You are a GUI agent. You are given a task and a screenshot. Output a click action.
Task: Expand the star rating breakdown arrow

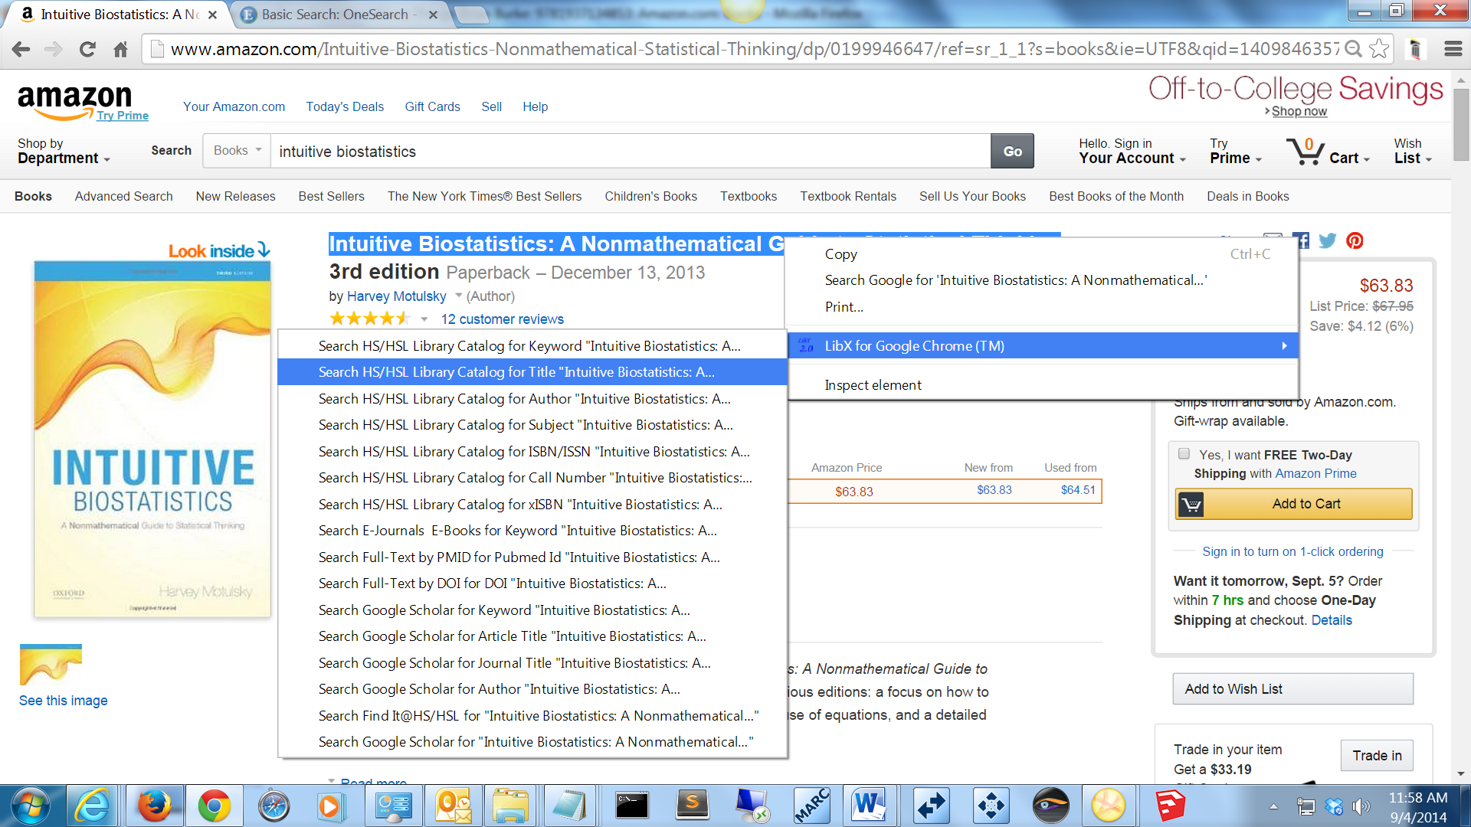click(424, 319)
